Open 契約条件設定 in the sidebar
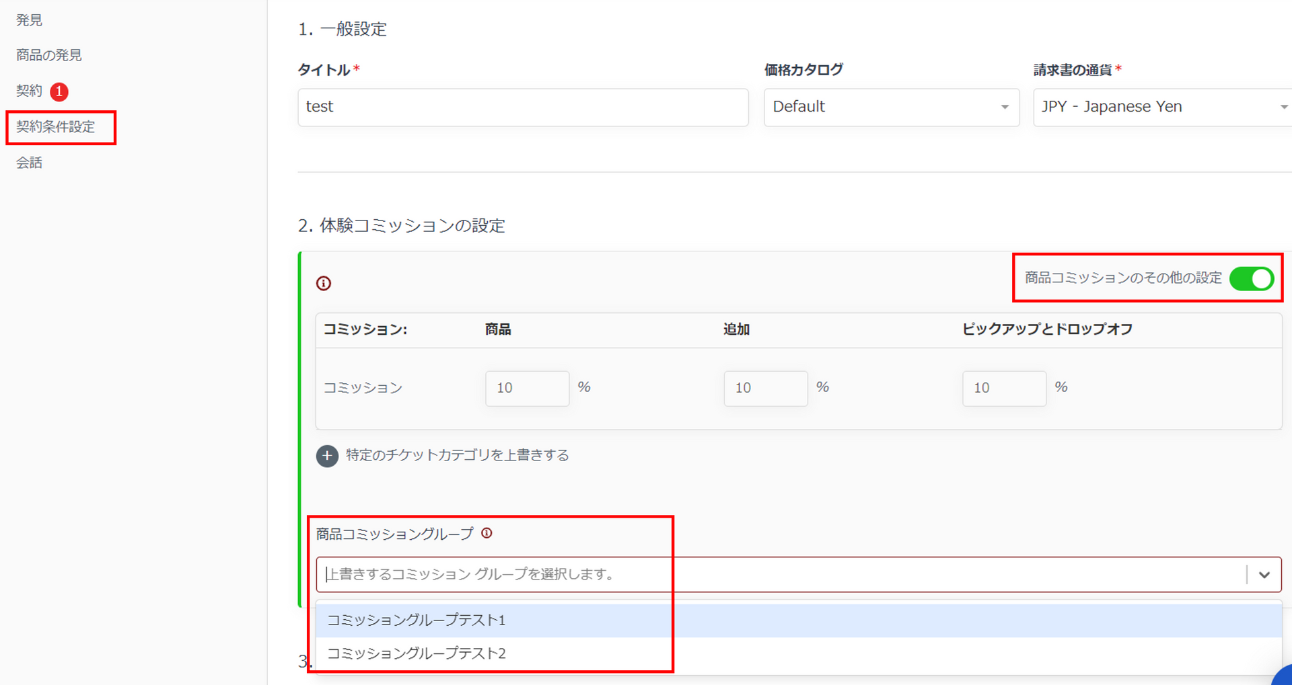The width and height of the screenshot is (1292, 685). click(56, 127)
